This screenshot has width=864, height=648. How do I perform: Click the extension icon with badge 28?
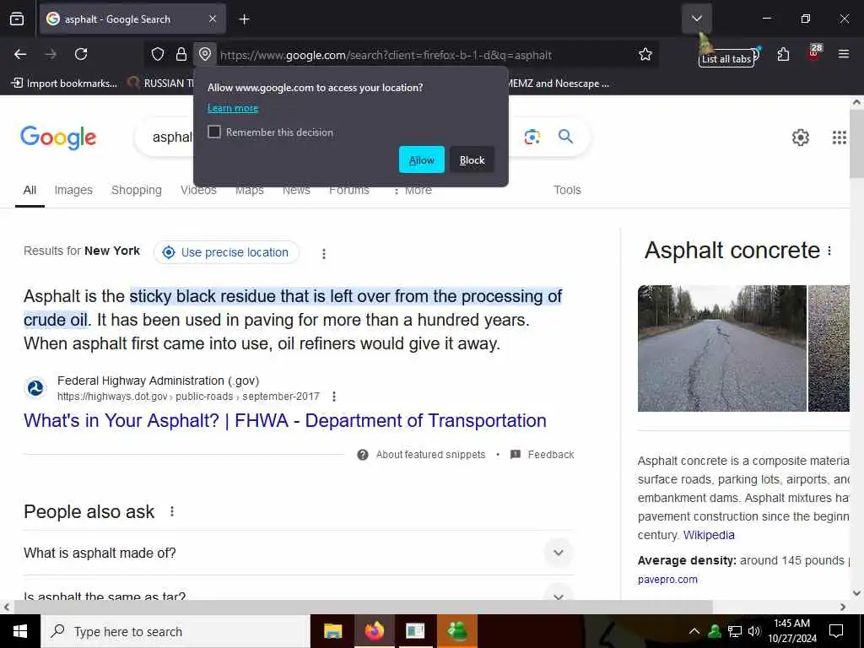pyautogui.click(x=814, y=53)
